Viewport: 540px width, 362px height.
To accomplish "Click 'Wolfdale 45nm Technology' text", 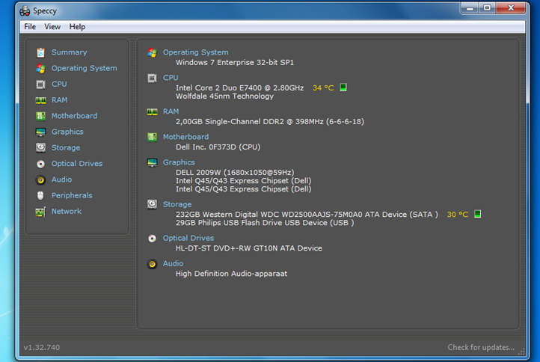I will point(224,96).
